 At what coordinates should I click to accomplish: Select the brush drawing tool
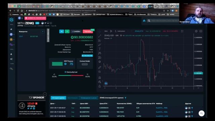click(100, 45)
